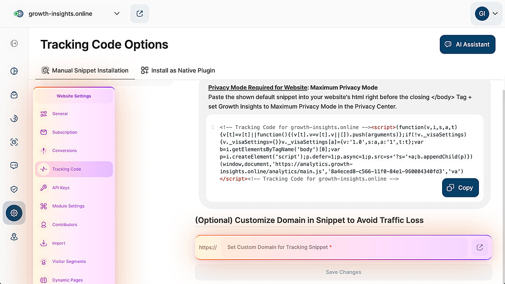505x284 pixels.
Task: Open the pie chart statistics icon in sidebar
Action: 14,71
